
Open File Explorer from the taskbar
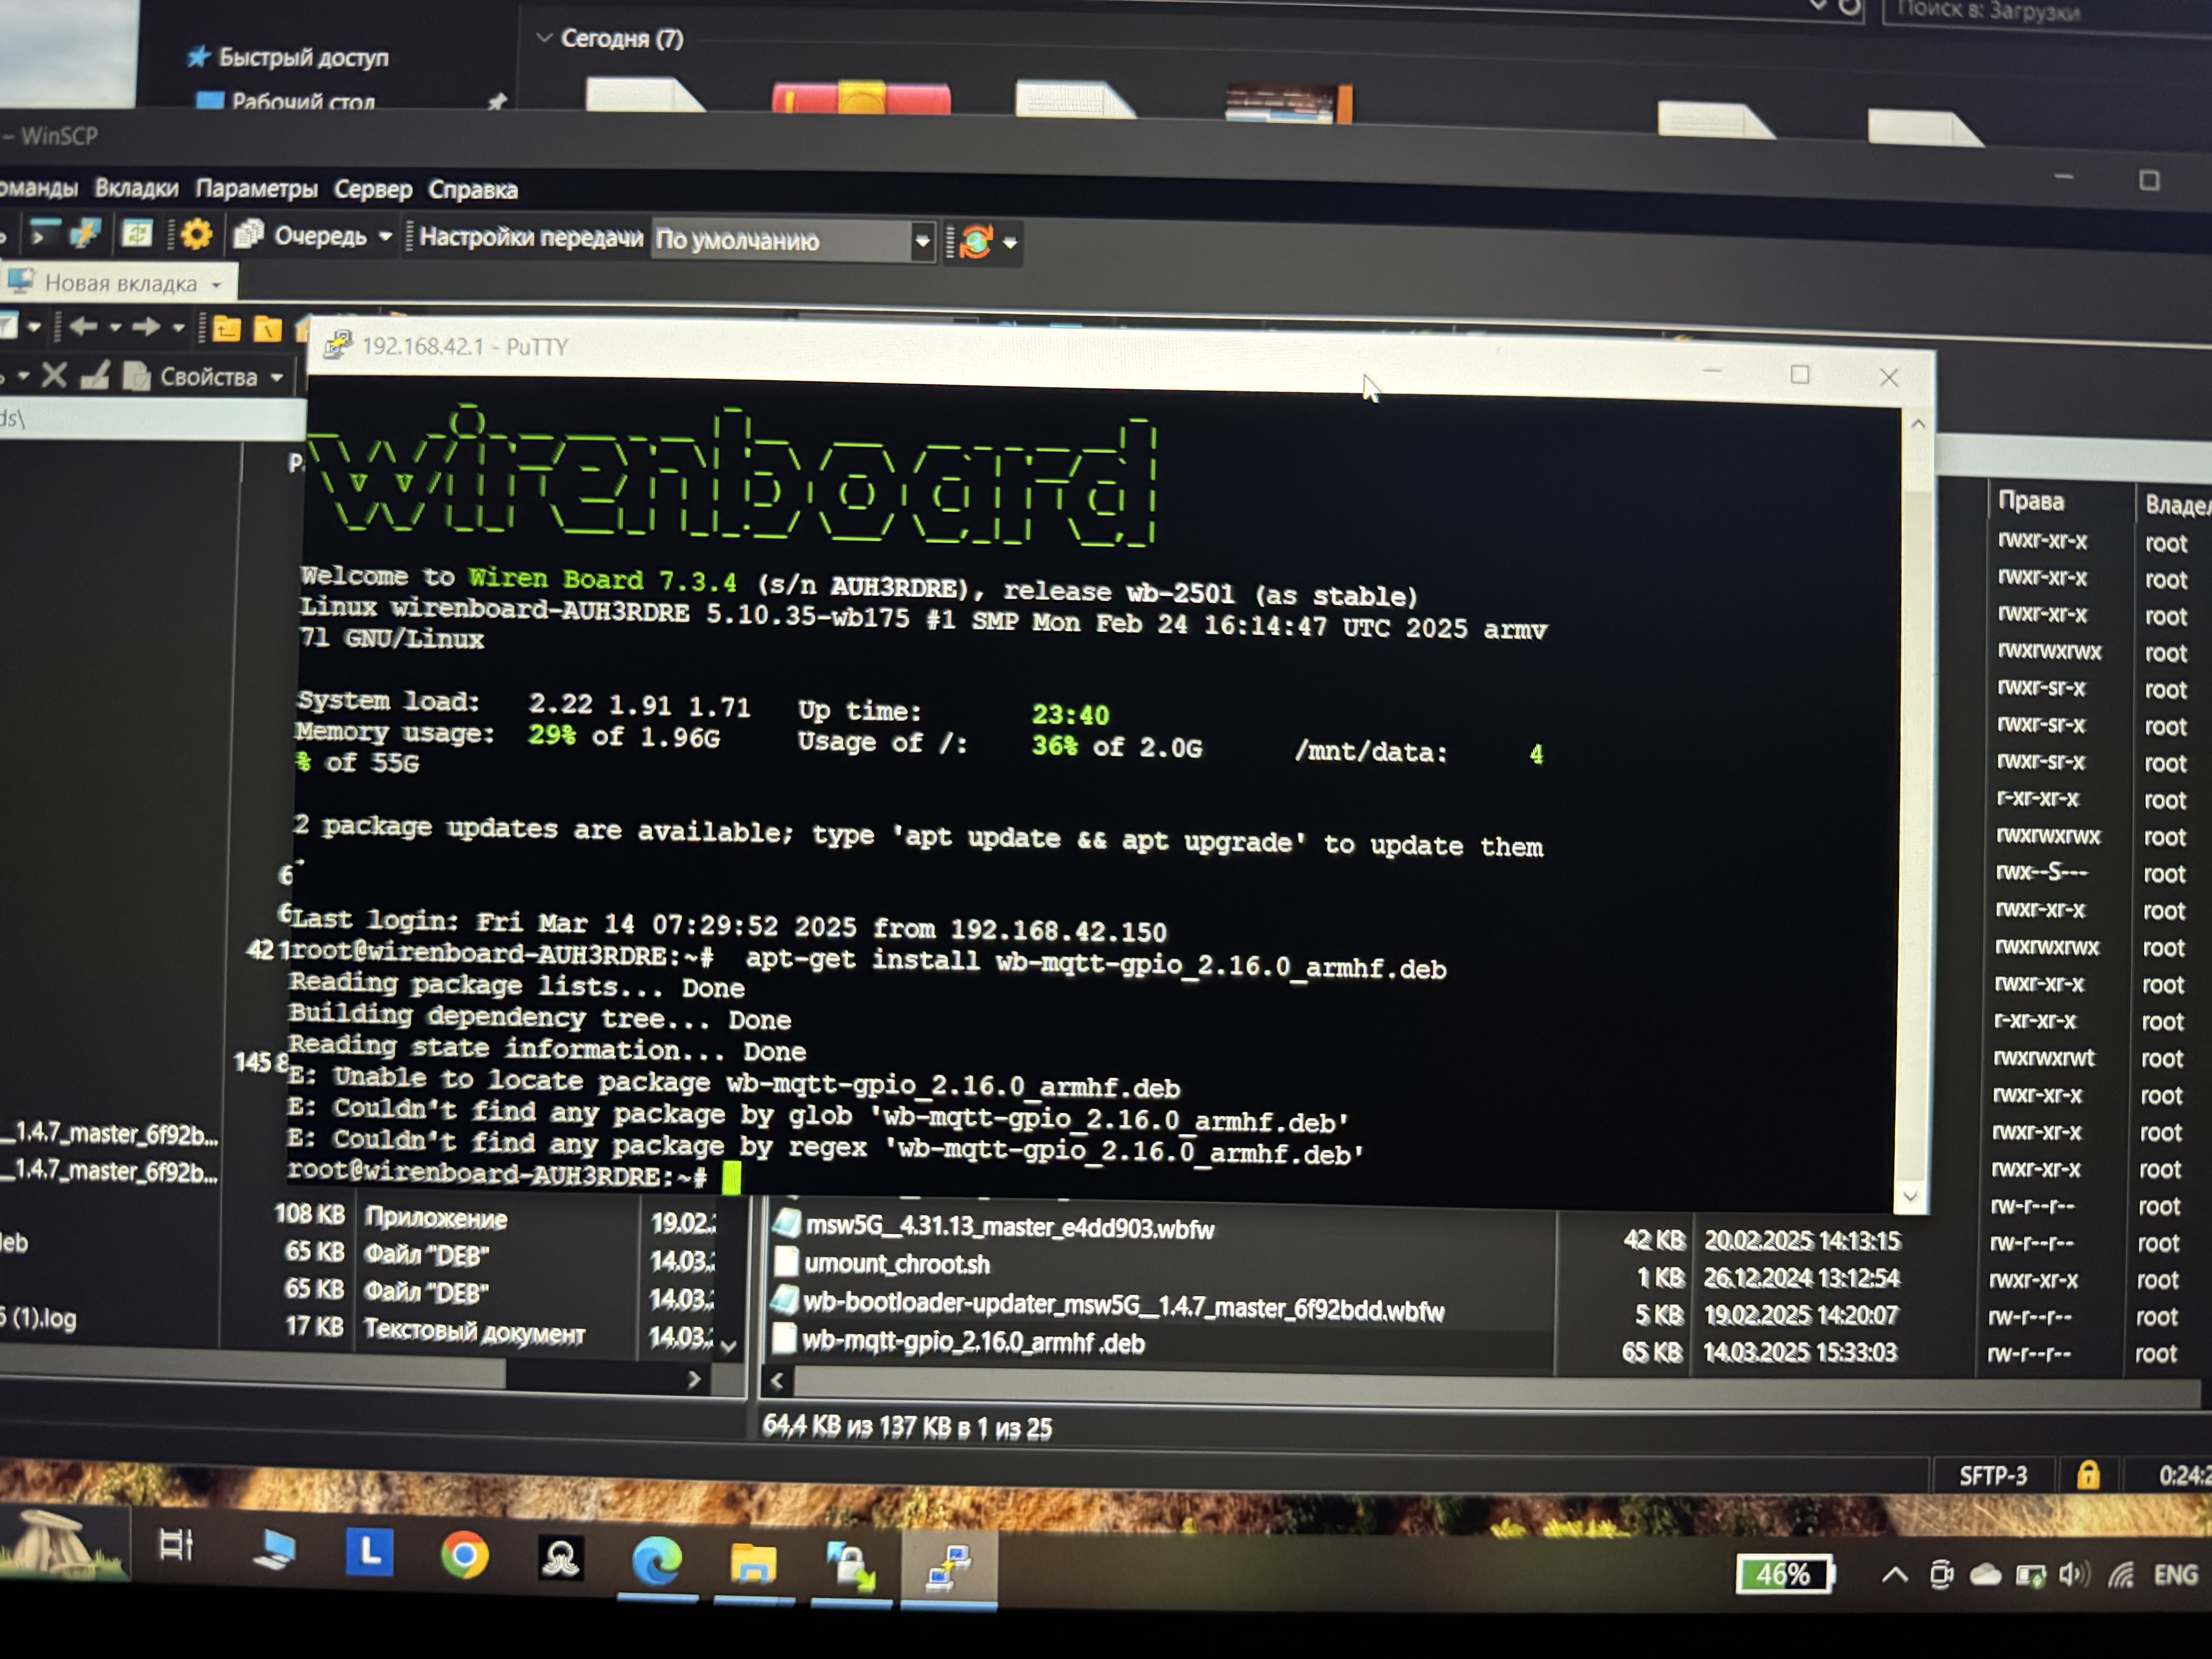click(x=753, y=1563)
